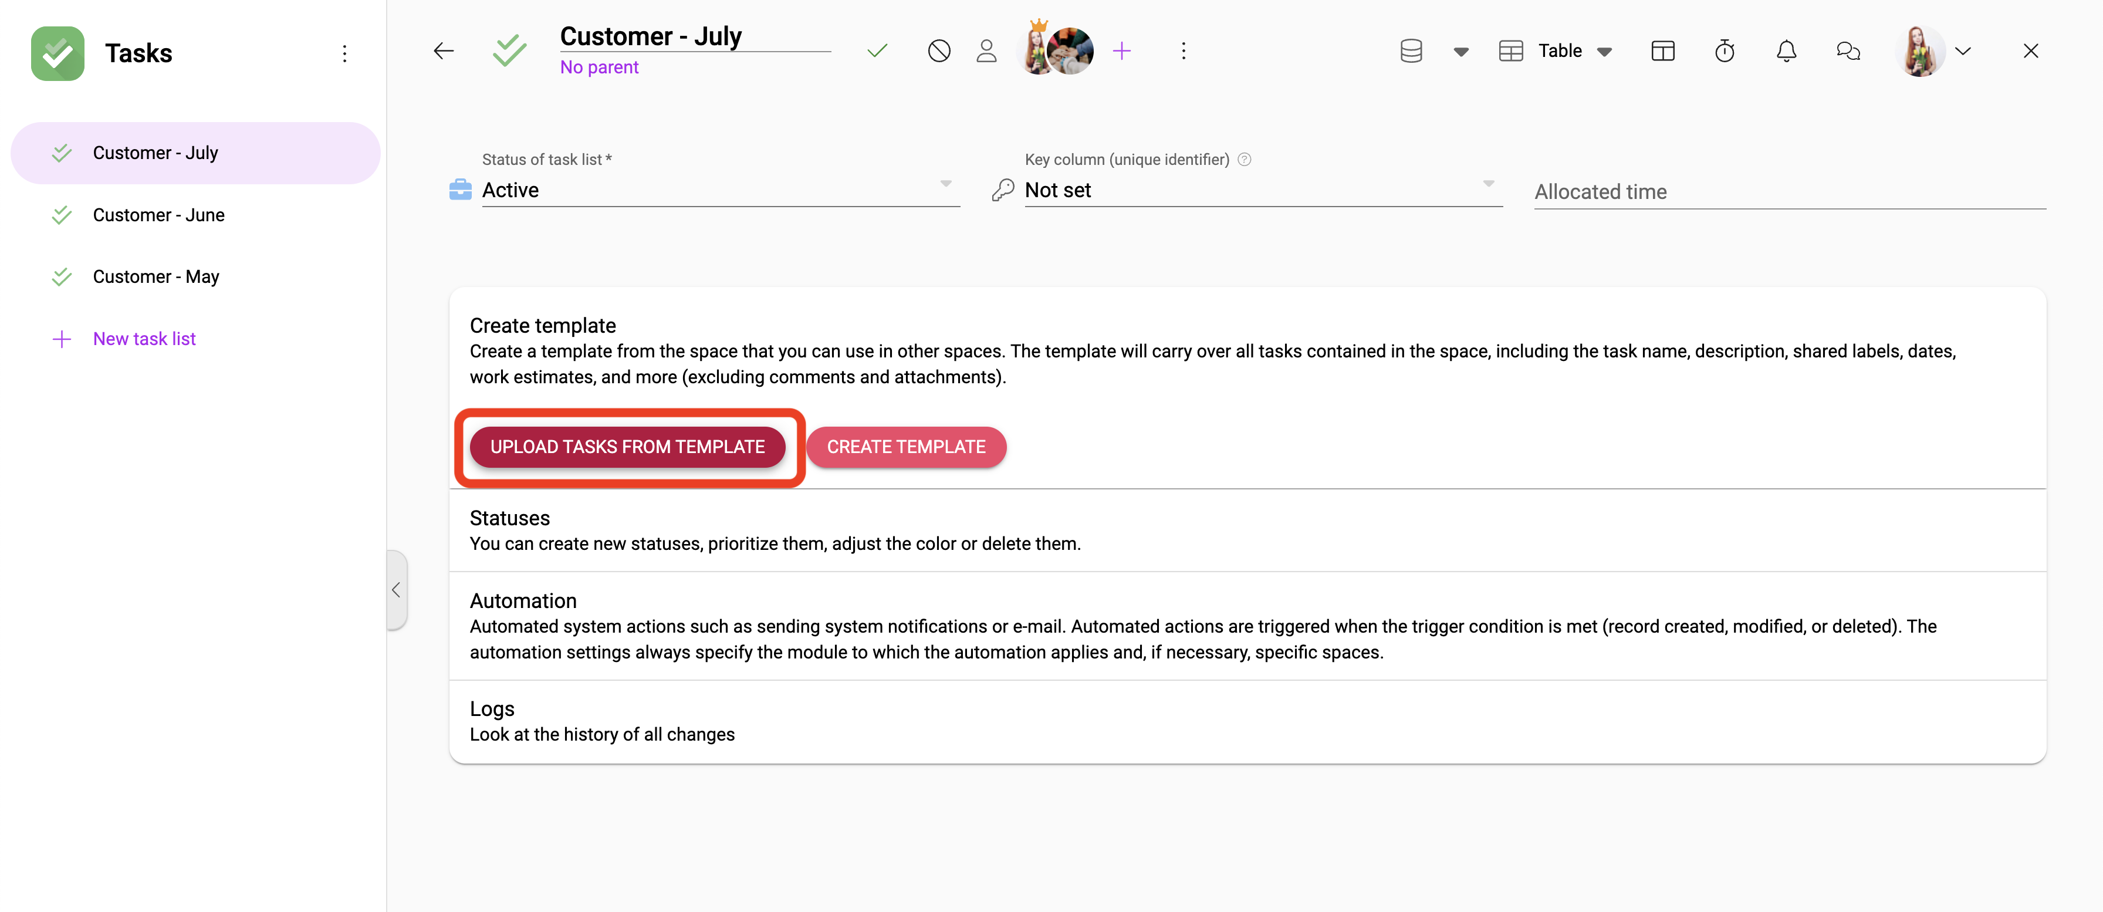
Task: Click the Key column help question icon
Action: point(1244,159)
